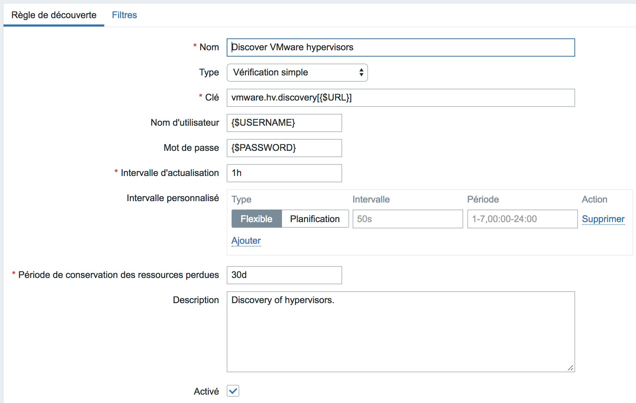The height and width of the screenshot is (403, 636).
Task: Click the Description textarea resize handle
Action: point(571,368)
